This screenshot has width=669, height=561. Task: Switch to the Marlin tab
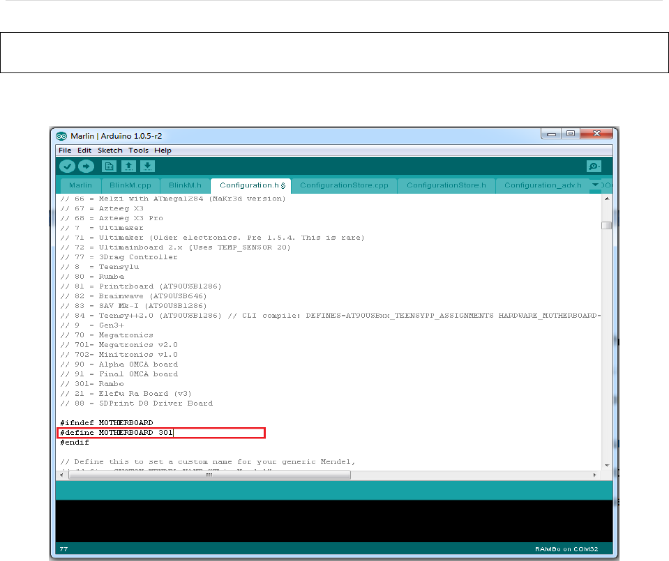80,185
